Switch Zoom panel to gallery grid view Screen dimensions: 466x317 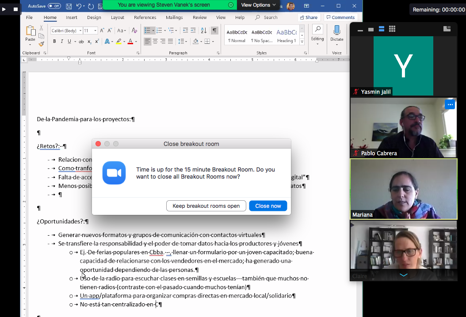(392, 29)
